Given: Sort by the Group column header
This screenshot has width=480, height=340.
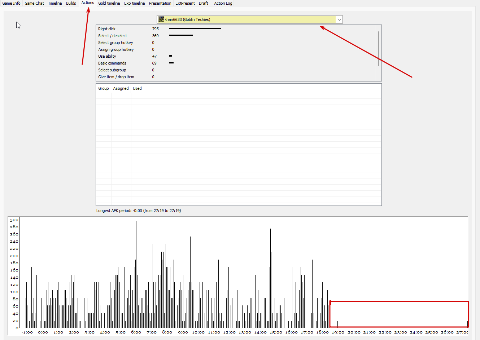Looking at the screenshot, I should pyautogui.click(x=104, y=88).
